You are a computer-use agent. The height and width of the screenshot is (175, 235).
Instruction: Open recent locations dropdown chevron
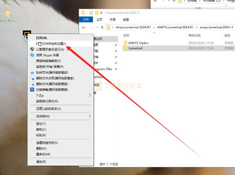(x=97, y=27)
